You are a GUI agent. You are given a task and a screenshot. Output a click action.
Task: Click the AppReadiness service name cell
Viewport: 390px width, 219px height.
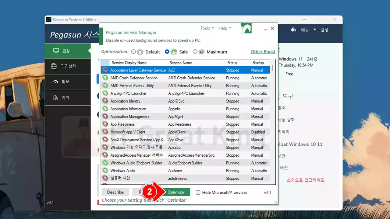tap(180, 124)
